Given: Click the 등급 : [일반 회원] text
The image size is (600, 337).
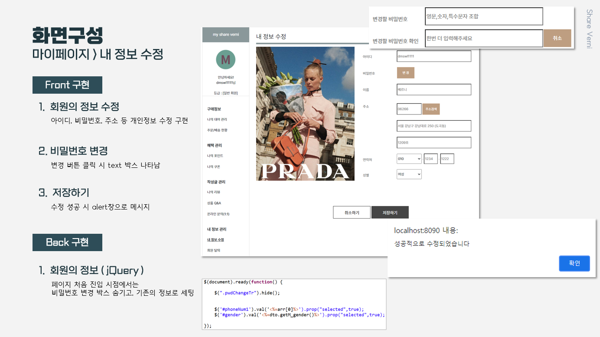Looking at the screenshot, I should pyautogui.click(x=226, y=93).
